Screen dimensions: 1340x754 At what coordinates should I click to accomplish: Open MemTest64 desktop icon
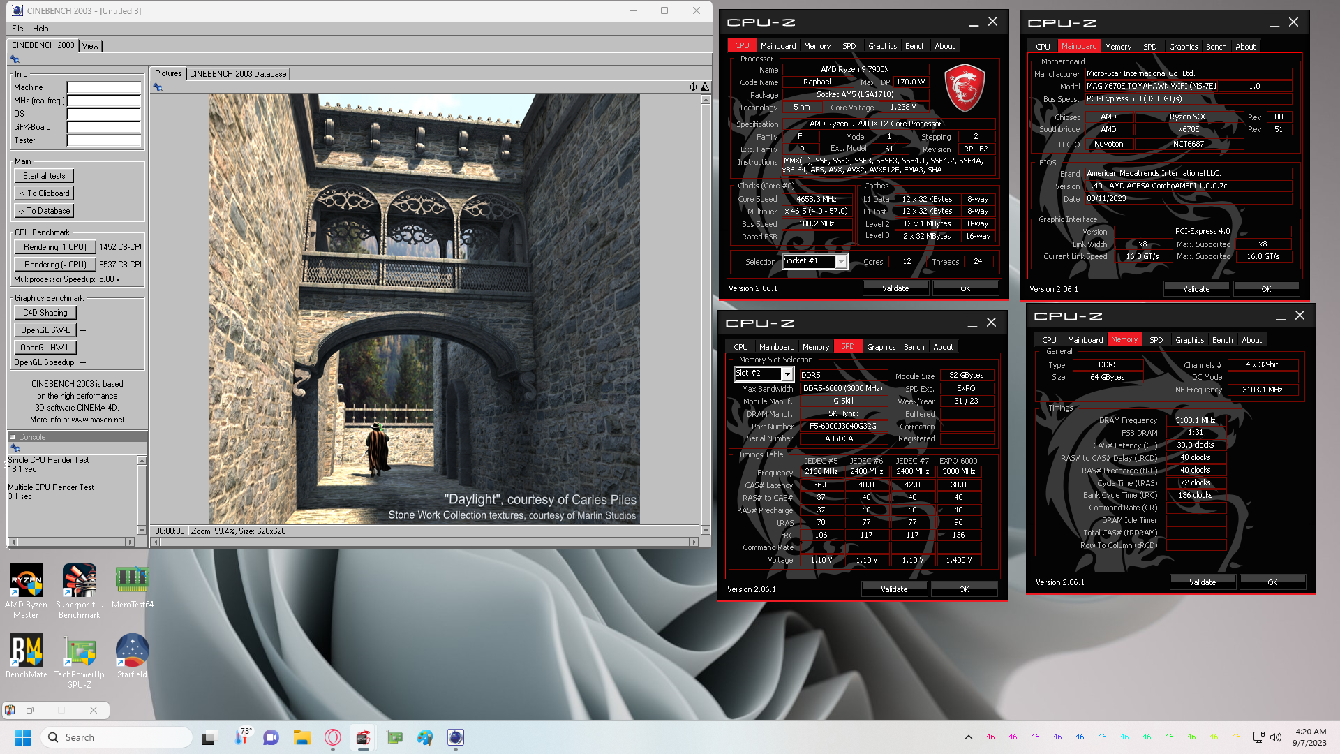[132, 586]
